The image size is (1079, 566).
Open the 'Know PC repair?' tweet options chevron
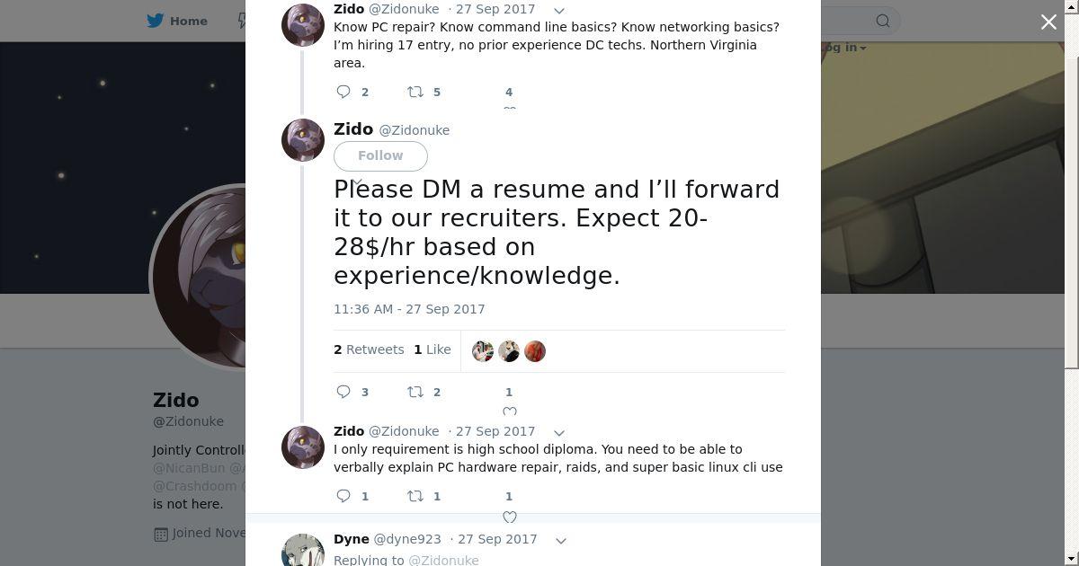tap(558, 11)
